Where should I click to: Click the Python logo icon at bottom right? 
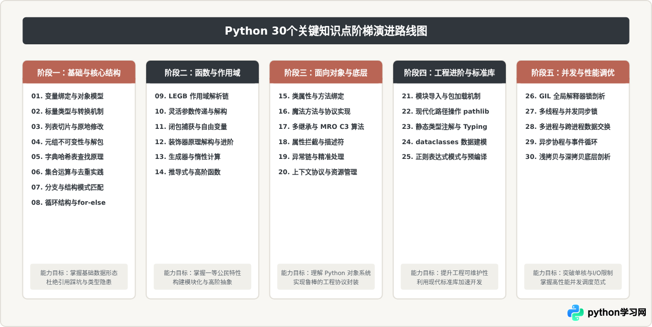(x=576, y=312)
